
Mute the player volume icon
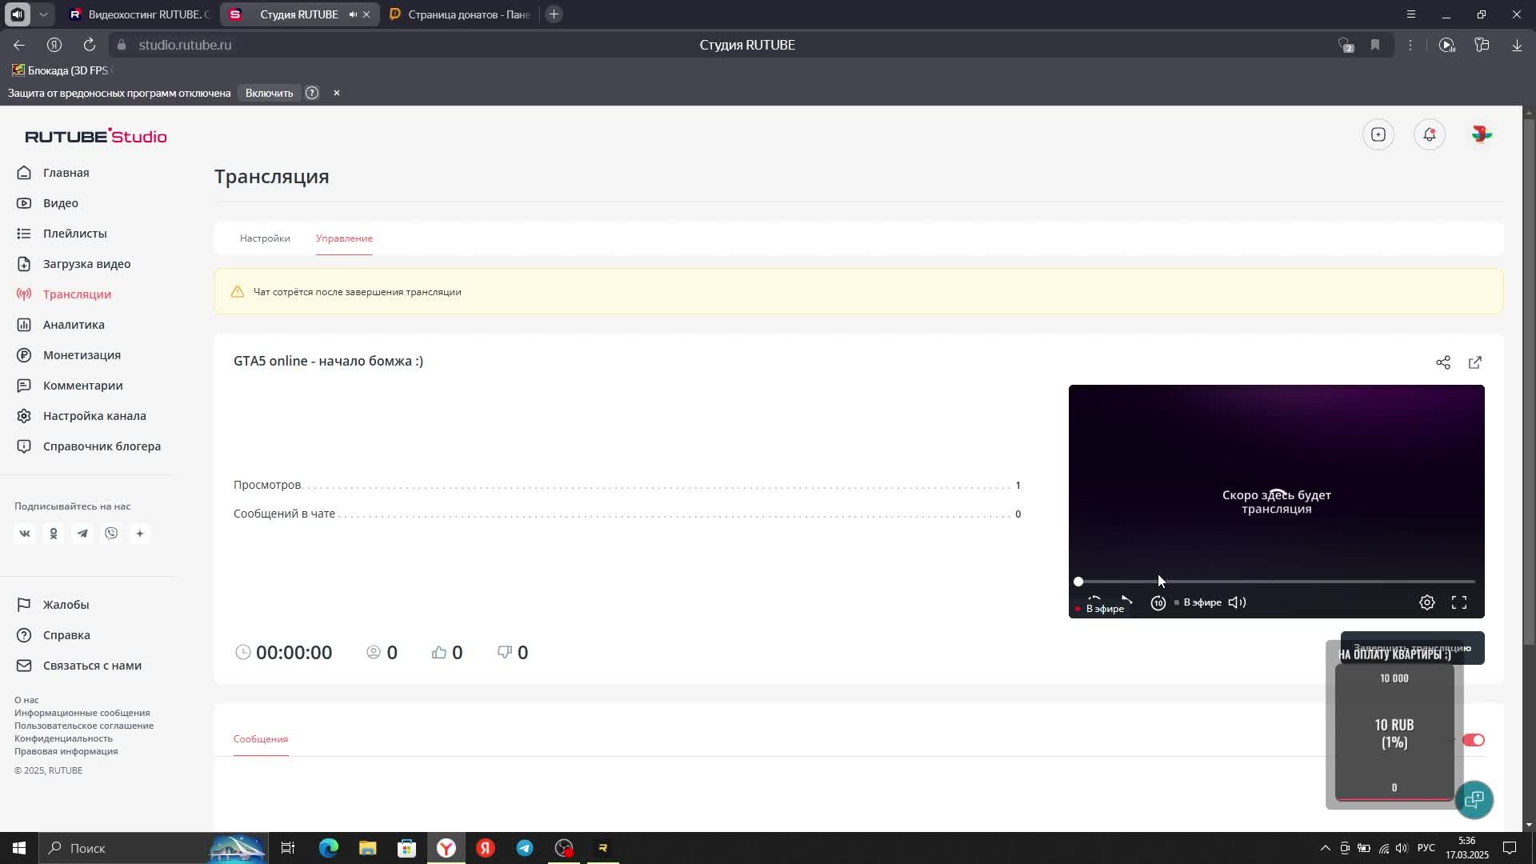coord(1237,602)
